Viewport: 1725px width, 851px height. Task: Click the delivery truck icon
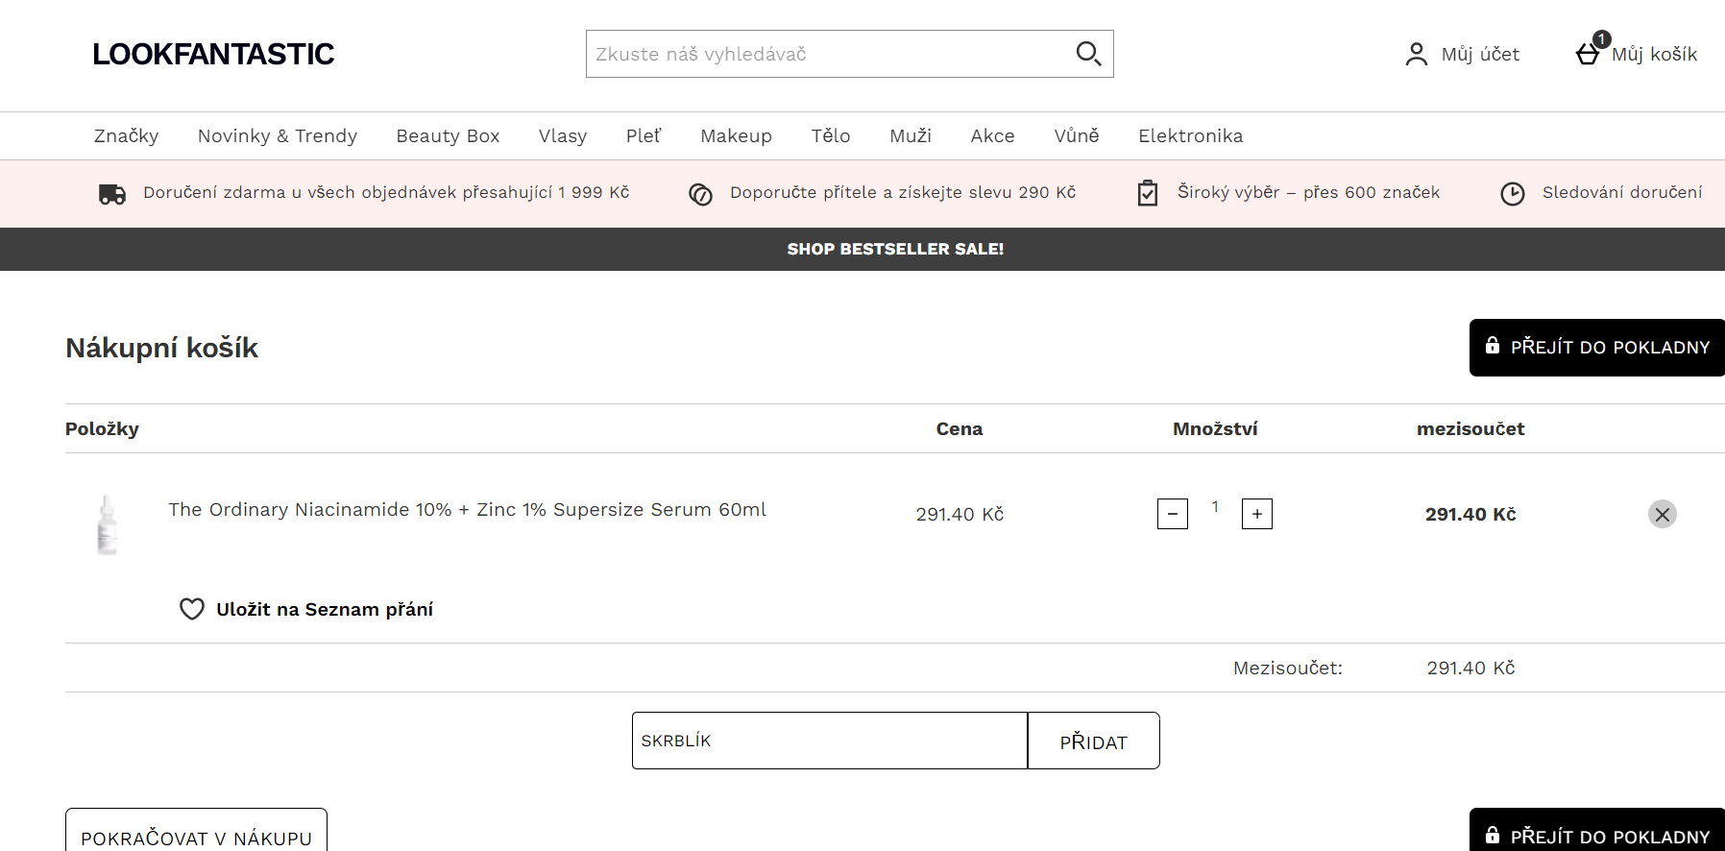112,194
